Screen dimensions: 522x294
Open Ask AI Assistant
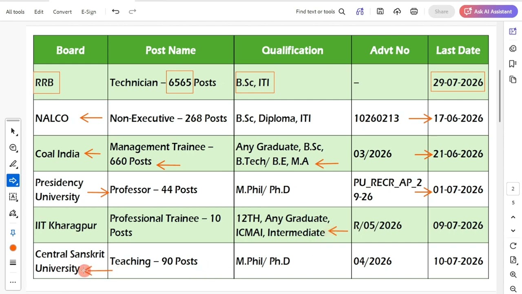[488, 11]
